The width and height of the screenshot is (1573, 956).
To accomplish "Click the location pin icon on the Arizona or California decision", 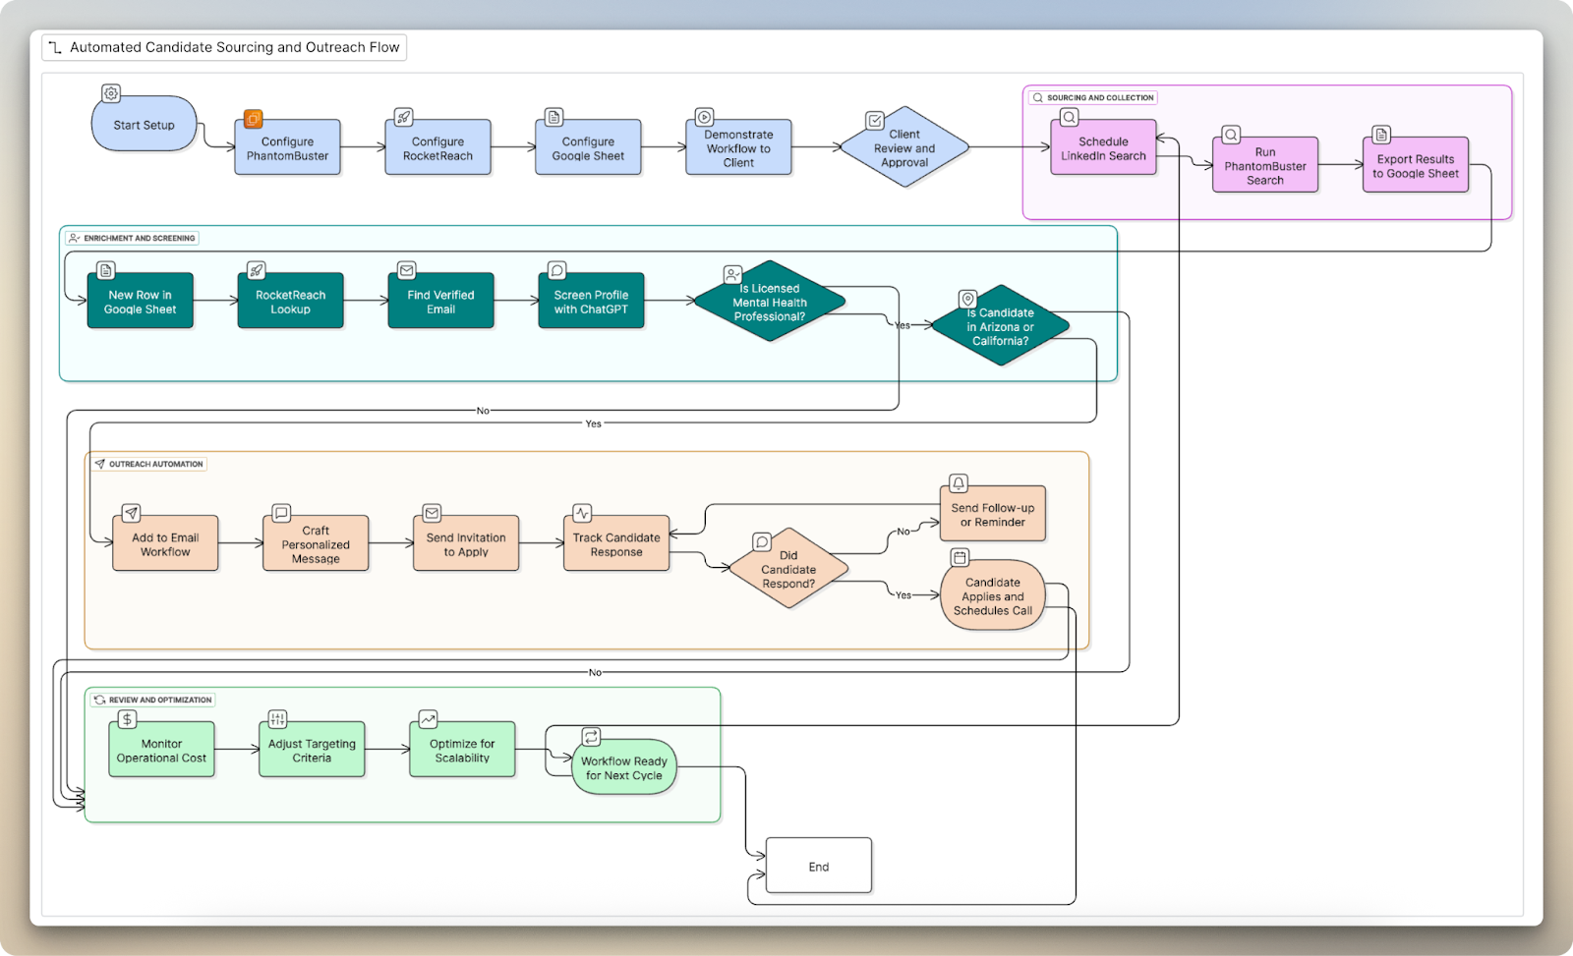I will 967,299.
